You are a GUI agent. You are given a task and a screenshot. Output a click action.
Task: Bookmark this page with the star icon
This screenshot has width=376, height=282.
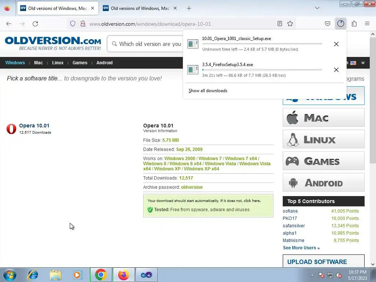tap(290, 23)
